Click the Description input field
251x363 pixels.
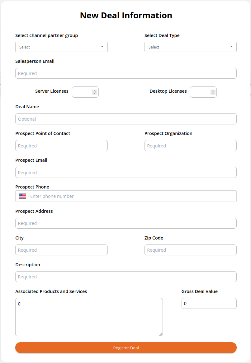[x=126, y=277]
